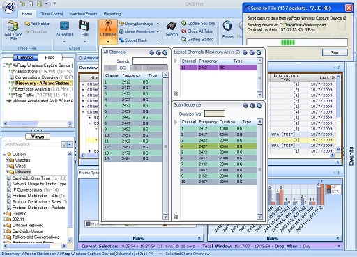The image size is (357, 257).
Task: Open the Channels ribbon button
Action: pyautogui.click(x=108, y=31)
